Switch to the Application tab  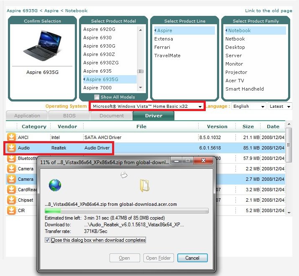click(27, 116)
